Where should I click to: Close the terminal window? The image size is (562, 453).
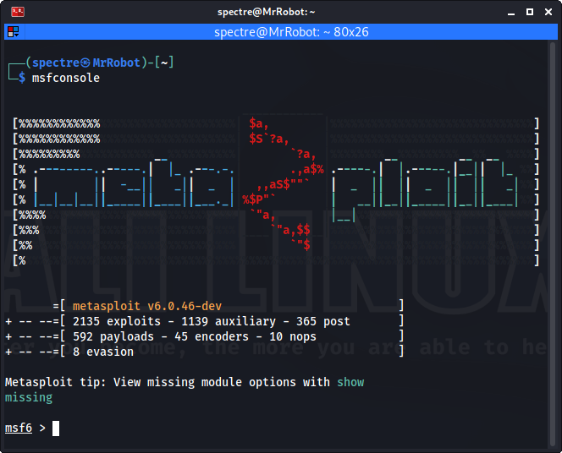[548, 12]
